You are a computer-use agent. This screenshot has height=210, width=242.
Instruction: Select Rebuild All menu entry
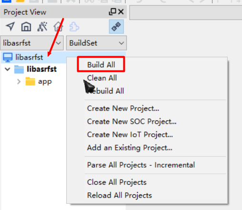click(105, 91)
